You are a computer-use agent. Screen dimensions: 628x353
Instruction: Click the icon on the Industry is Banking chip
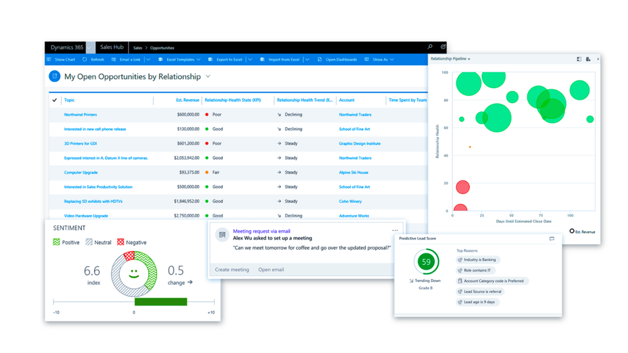pyautogui.click(x=460, y=260)
